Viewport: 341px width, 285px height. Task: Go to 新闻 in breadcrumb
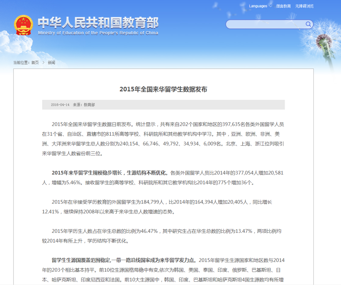tap(51, 63)
